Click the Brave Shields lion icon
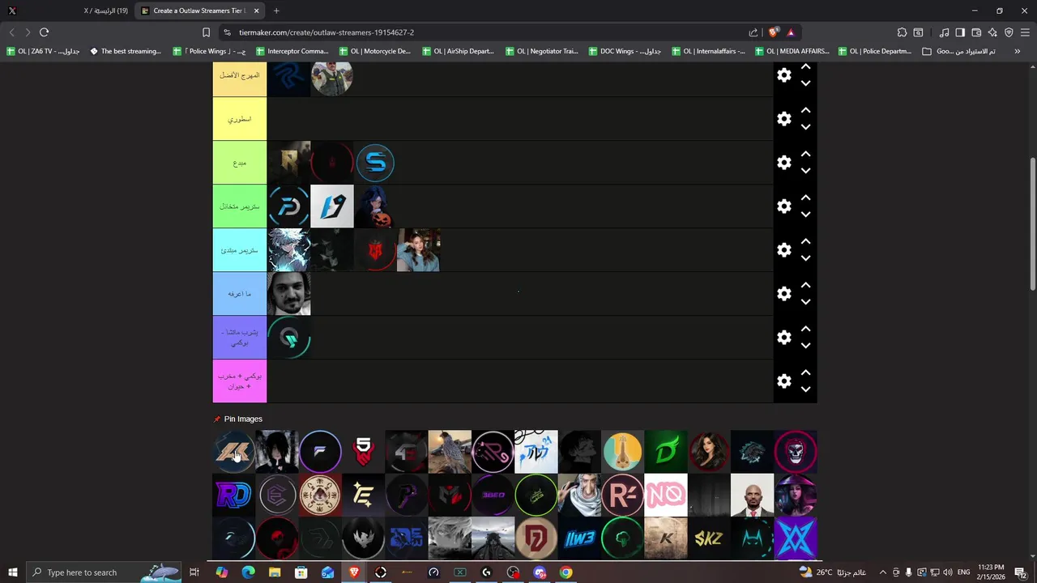1037x583 pixels. click(x=774, y=32)
